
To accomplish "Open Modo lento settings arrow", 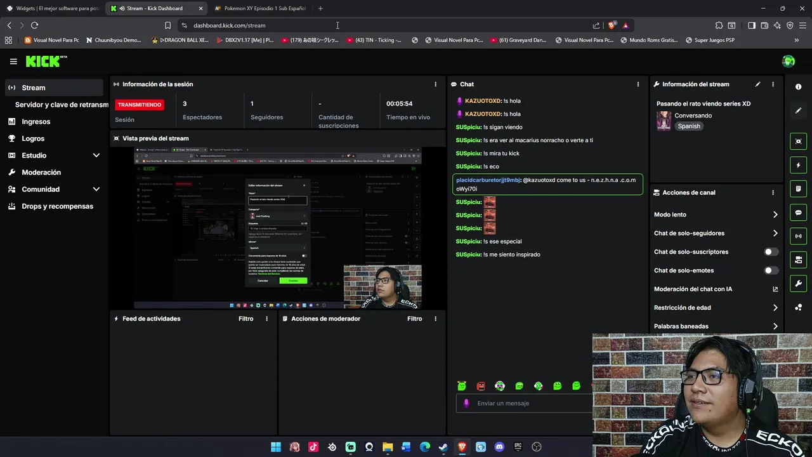I will pos(775,215).
